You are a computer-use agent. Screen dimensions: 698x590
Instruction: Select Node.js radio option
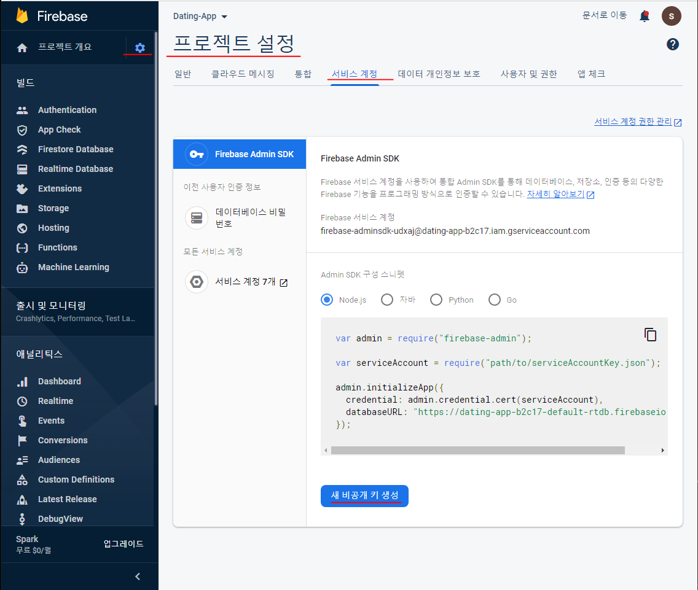tap(327, 300)
